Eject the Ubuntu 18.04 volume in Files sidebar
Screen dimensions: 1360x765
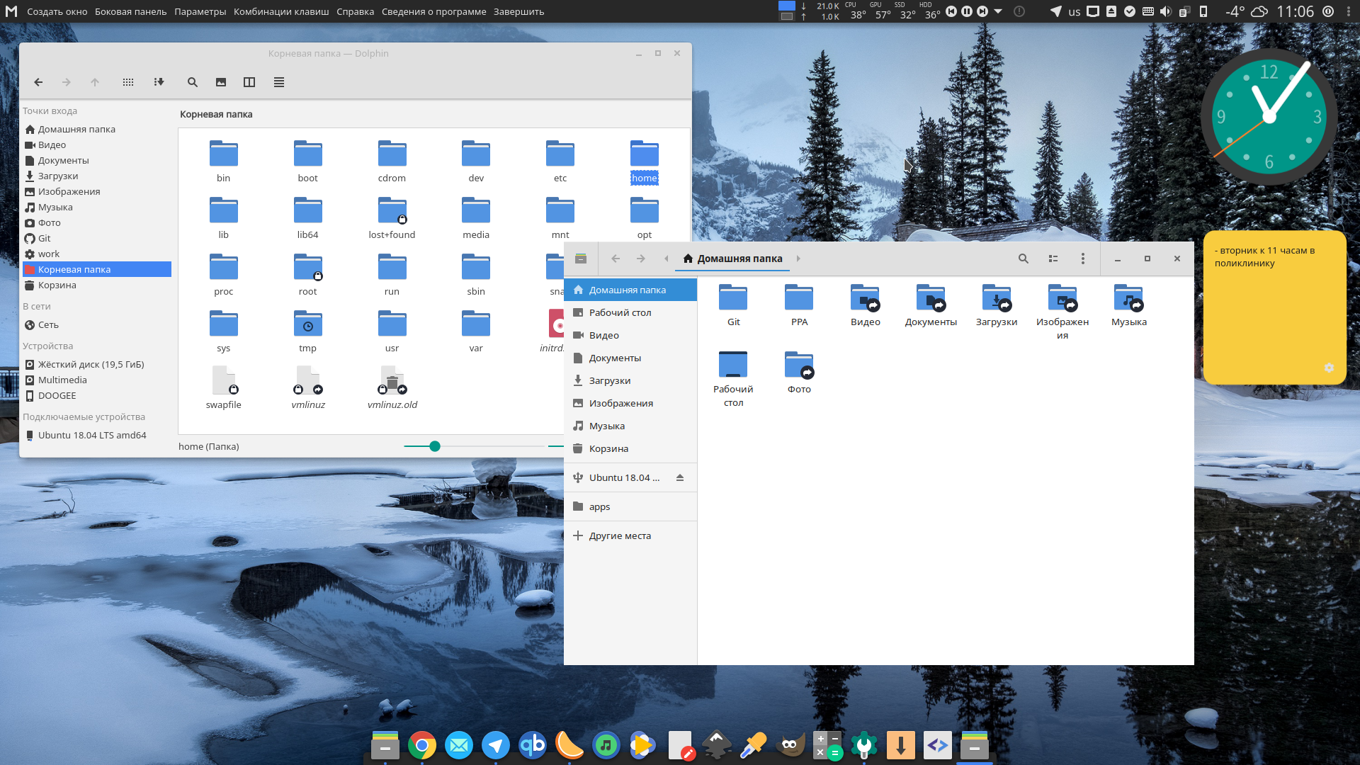[x=679, y=477]
